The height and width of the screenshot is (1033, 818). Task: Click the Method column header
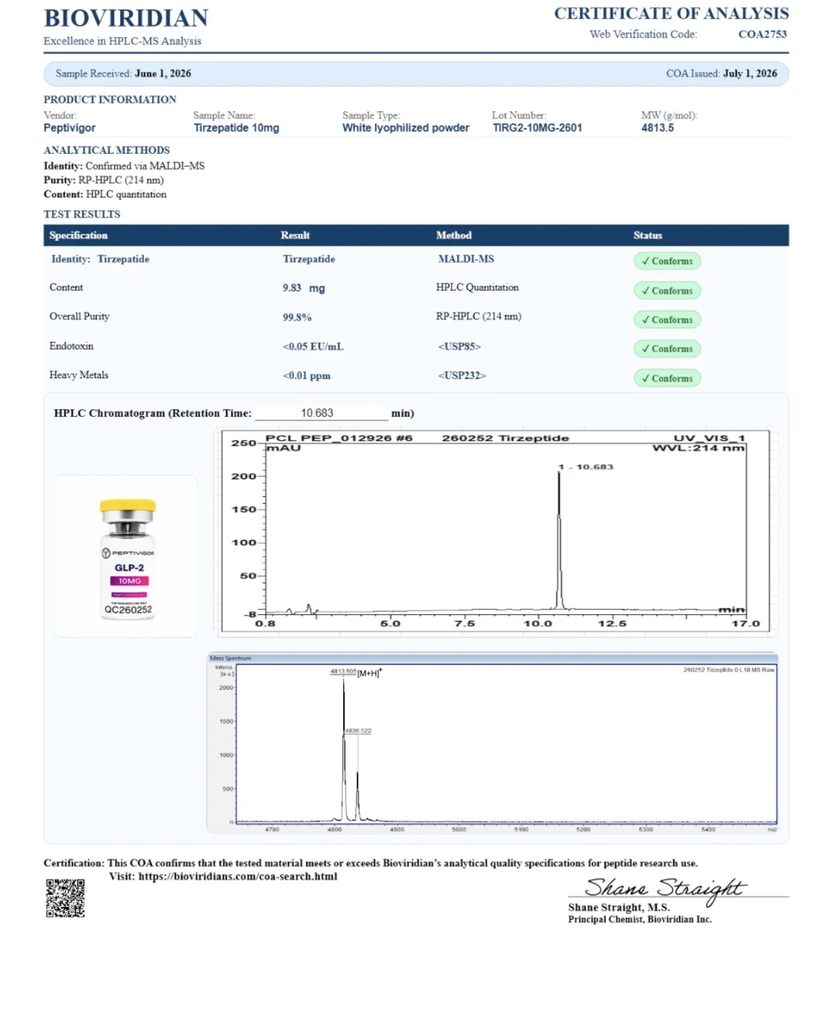454,235
